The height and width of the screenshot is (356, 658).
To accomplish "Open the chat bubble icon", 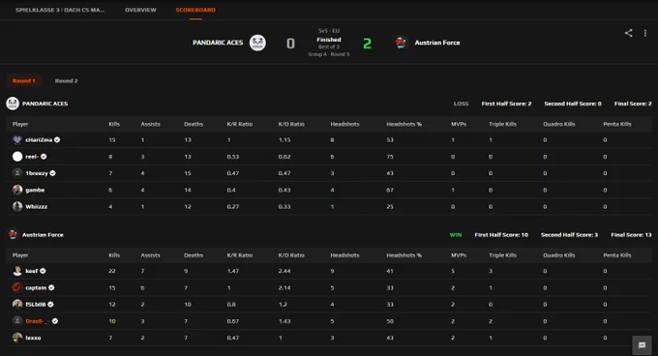I will click(643, 345).
